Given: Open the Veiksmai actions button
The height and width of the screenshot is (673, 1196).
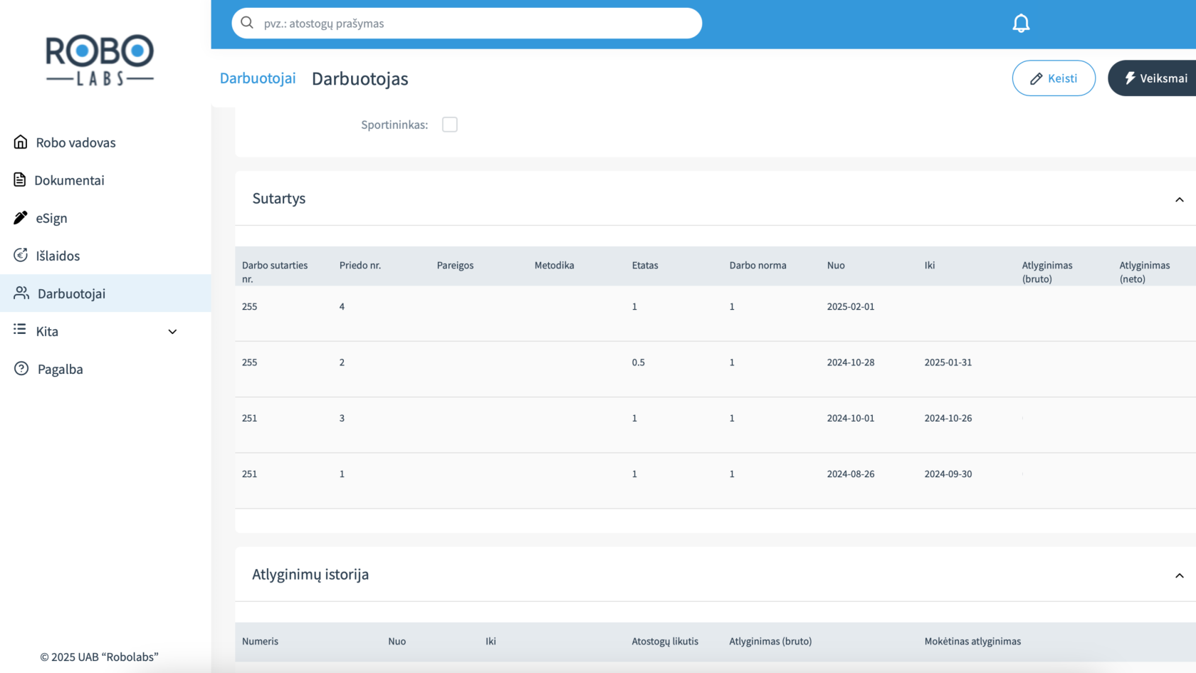Looking at the screenshot, I should (1152, 78).
